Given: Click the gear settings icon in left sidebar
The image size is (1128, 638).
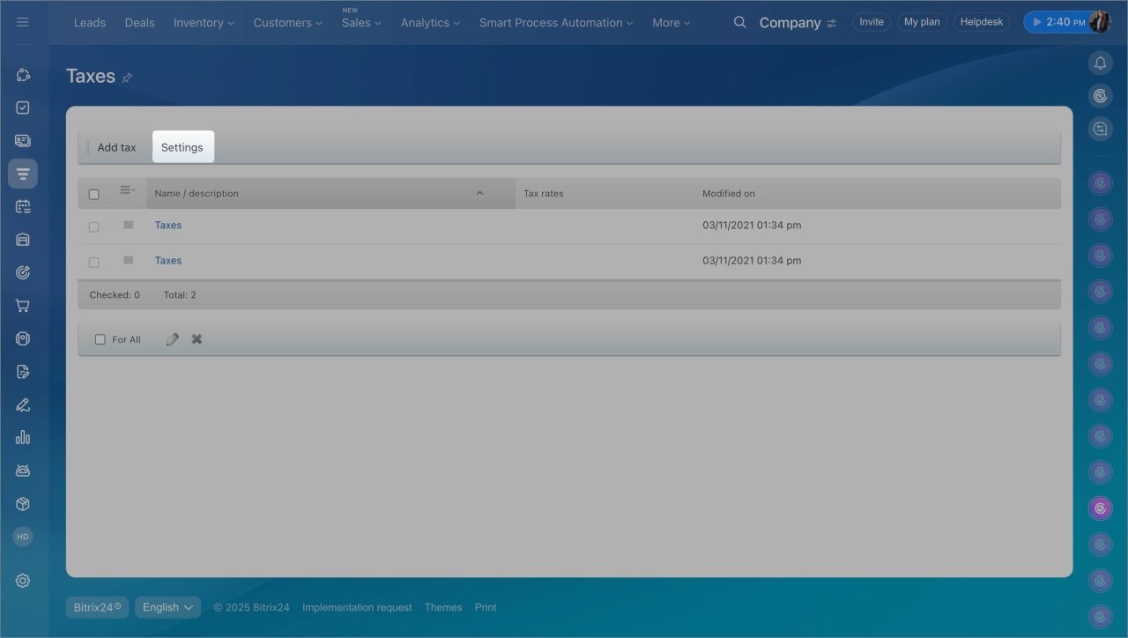Looking at the screenshot, I should pyautogui.click(x=23, y=581).
